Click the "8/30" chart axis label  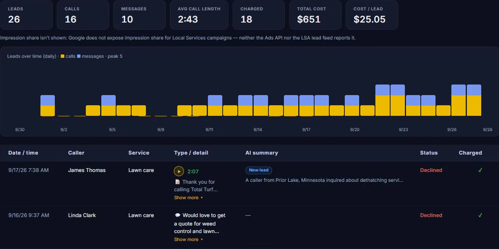coord(20,129)
